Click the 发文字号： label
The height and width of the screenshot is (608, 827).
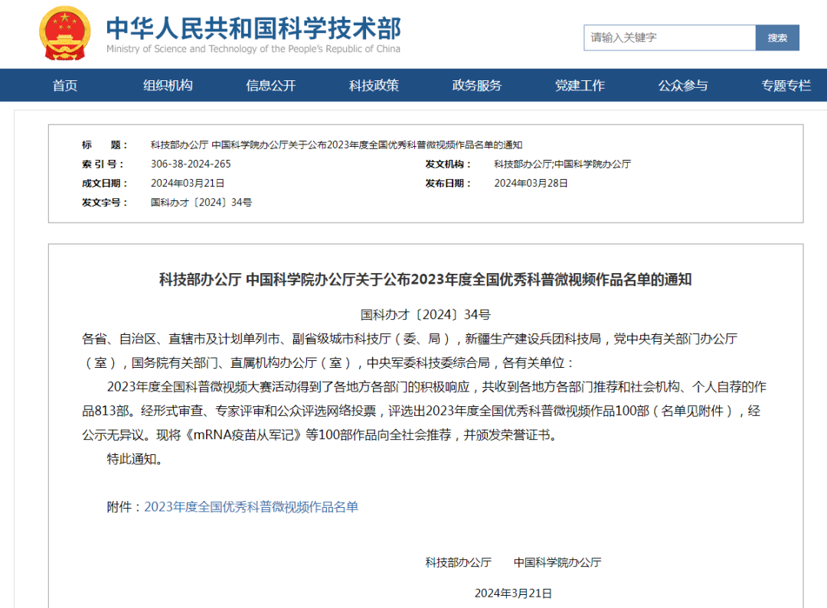point(104,203)
